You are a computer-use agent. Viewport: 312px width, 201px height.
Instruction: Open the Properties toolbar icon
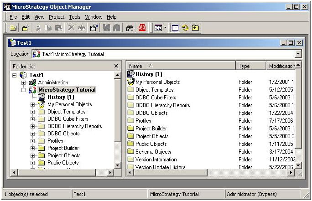coord(94,28)
